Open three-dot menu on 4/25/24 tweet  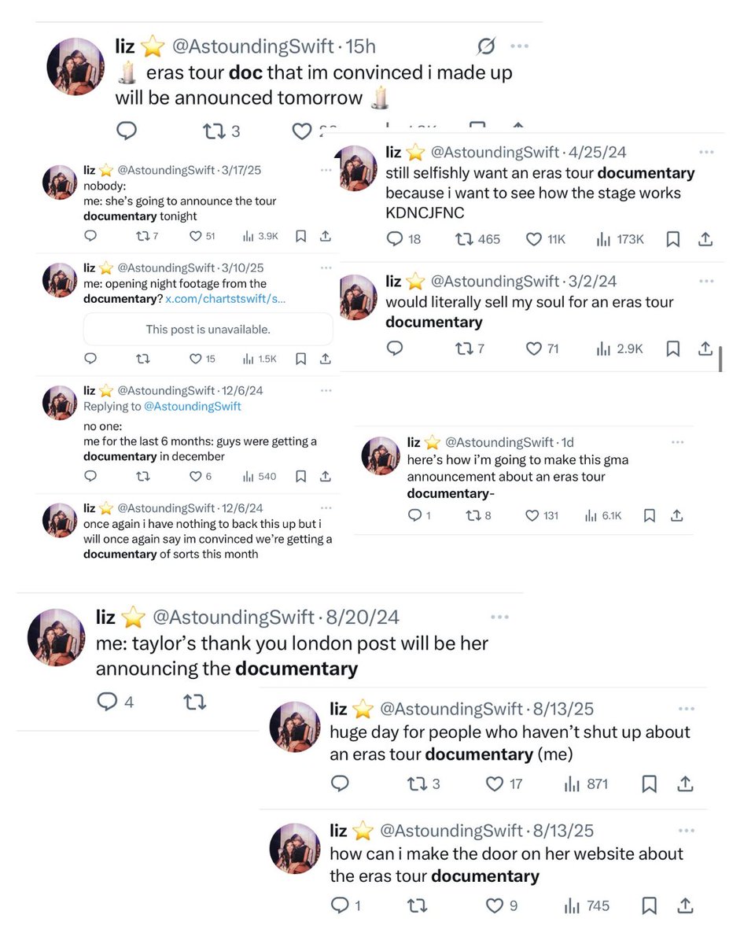(706, 152)
